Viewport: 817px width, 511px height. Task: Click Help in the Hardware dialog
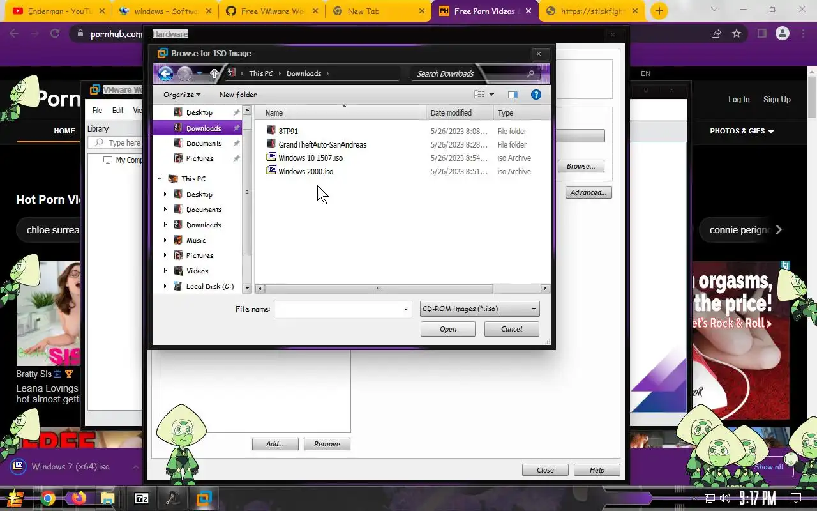[597, 470]
